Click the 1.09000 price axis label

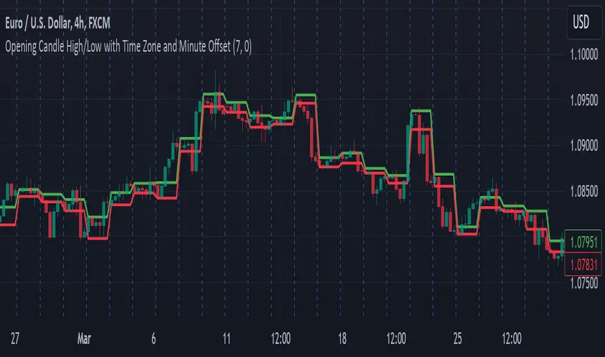pyautogui.click(x=584, y=145)
